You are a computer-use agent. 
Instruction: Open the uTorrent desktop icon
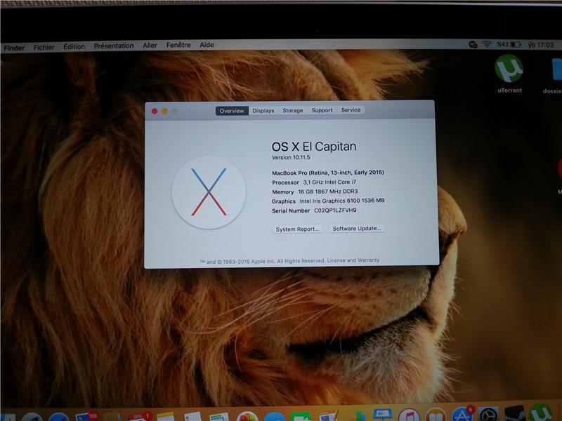coord(509,68)
